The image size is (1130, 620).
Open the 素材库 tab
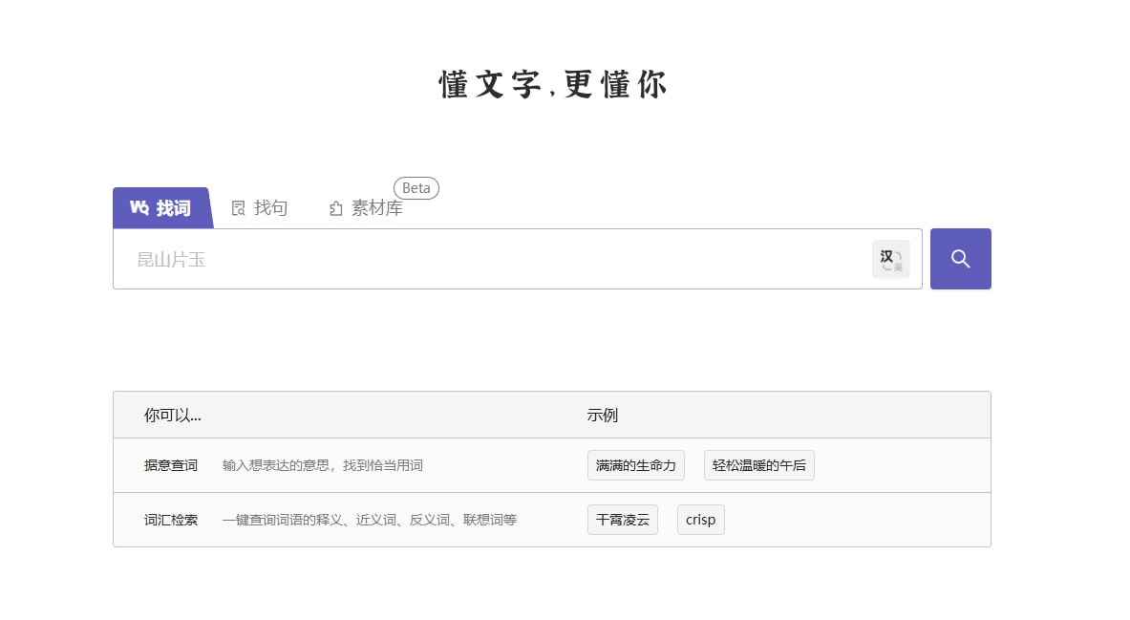[x=376, y=208]
